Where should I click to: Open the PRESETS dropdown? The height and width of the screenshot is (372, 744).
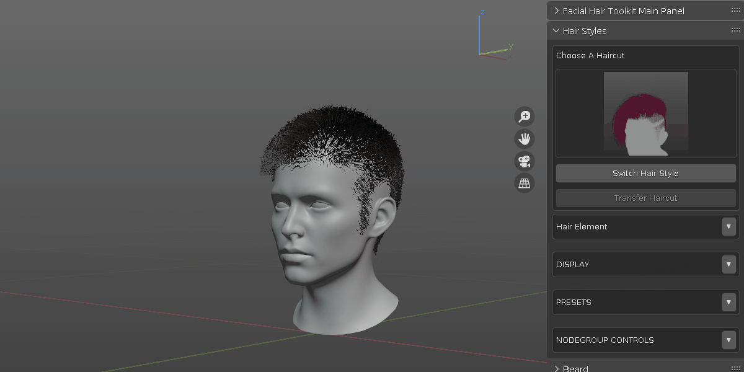tap(728, 302)
